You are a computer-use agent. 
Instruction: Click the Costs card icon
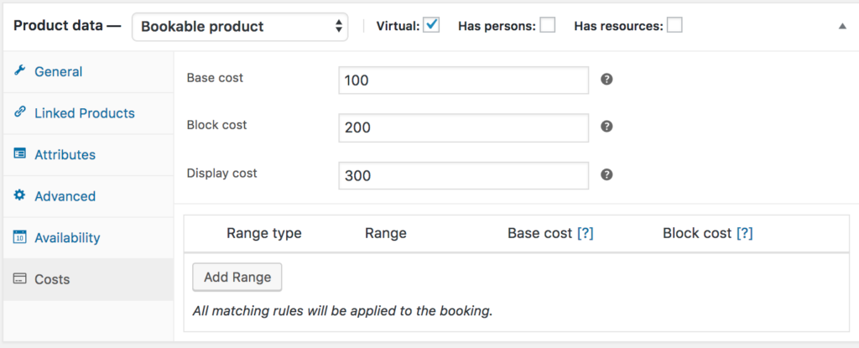(19, 279)
